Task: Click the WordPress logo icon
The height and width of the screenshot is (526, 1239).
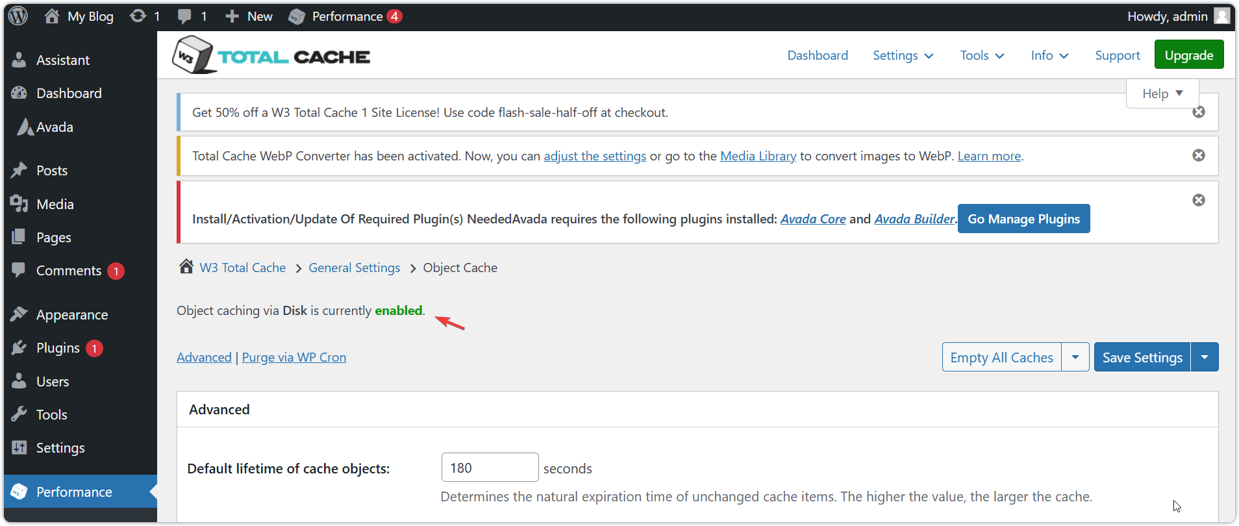Action: coord(18,16)
